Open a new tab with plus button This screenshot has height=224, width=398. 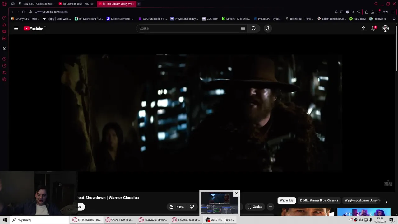pos(139,4)
